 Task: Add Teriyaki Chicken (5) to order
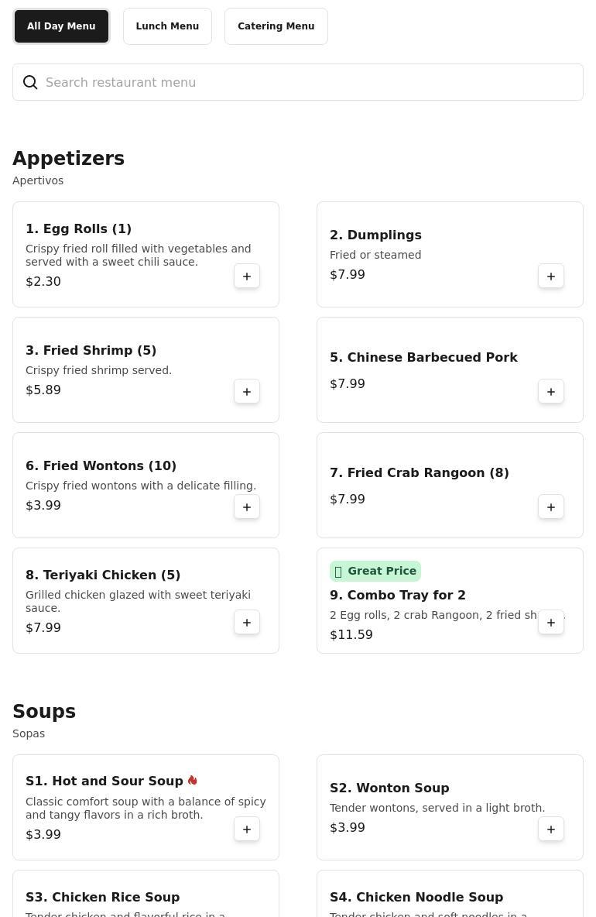247,623
